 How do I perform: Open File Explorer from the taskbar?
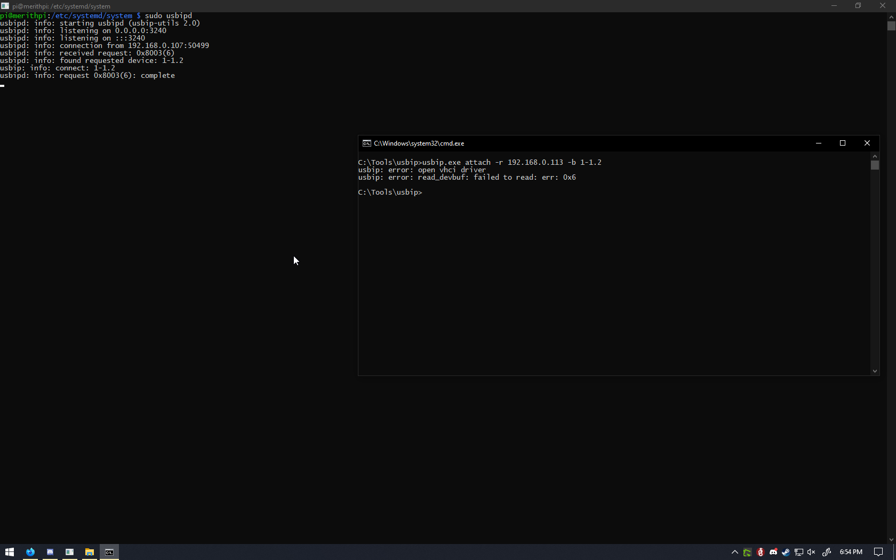90,552
